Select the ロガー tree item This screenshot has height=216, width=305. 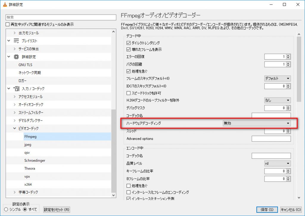[x=22, y=81]
